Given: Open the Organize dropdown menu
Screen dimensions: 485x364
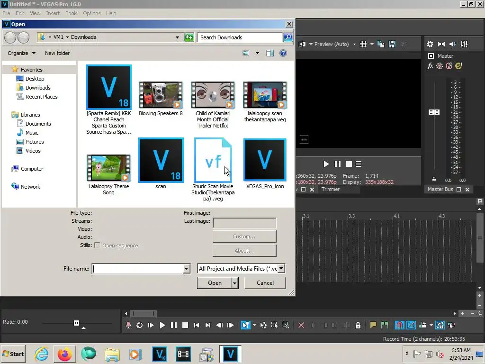Looking at the screenshot, I should pos(22,53).
